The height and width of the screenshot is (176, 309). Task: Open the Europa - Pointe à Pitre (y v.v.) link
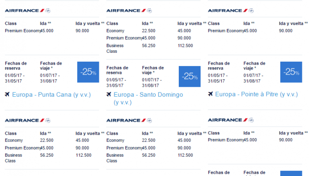[x=256, y=94]
